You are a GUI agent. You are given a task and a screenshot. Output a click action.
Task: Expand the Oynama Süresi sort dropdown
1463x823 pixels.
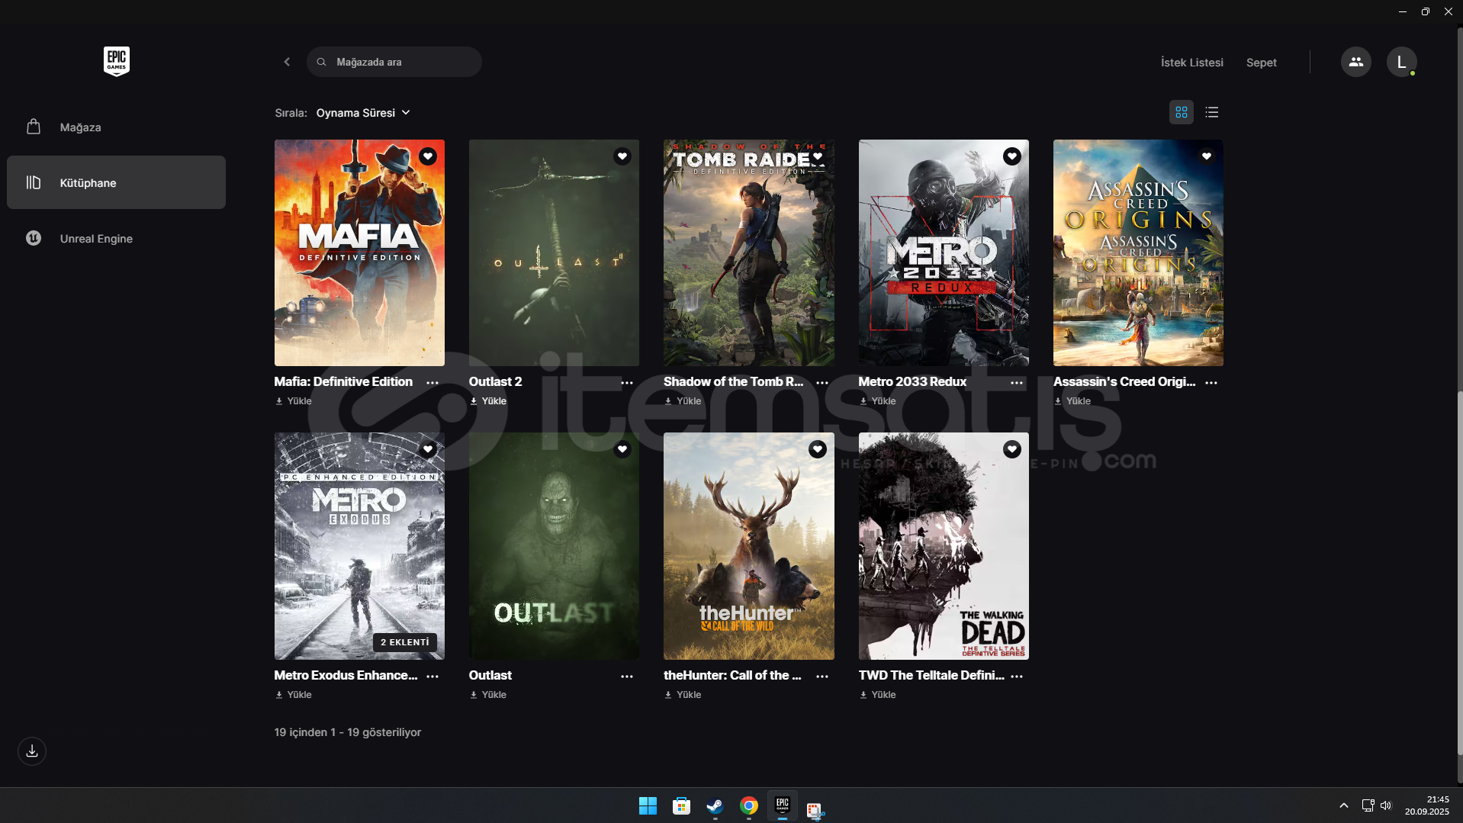(x=363, y=113)
